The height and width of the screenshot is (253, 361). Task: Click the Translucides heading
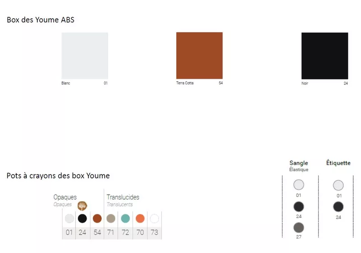point(123,197)
